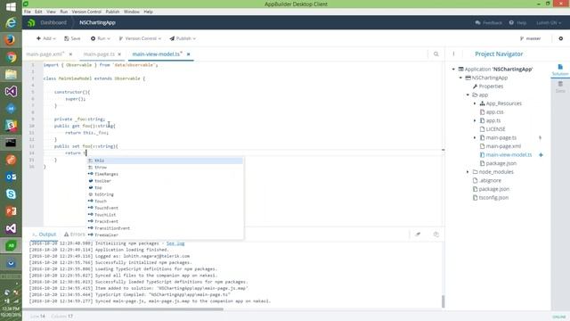
Task: Clear output with the eraser icon
Action: (x=418, y=235)
